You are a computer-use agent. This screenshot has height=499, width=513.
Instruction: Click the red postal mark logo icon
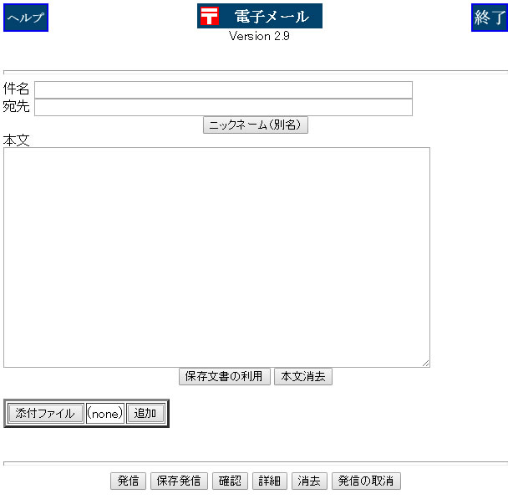point(210,17)
